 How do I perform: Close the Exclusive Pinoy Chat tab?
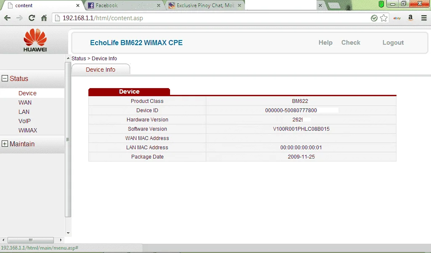pos(239,5)
